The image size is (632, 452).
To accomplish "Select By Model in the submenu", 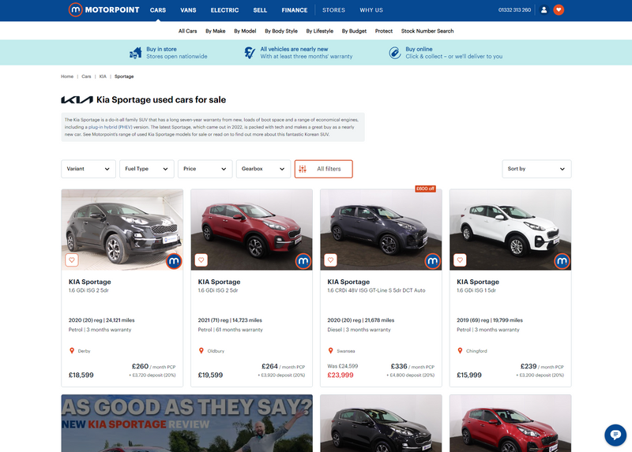I will 245,31.
